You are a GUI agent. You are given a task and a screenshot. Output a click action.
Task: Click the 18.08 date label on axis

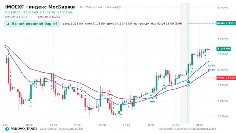pos(29,125)
